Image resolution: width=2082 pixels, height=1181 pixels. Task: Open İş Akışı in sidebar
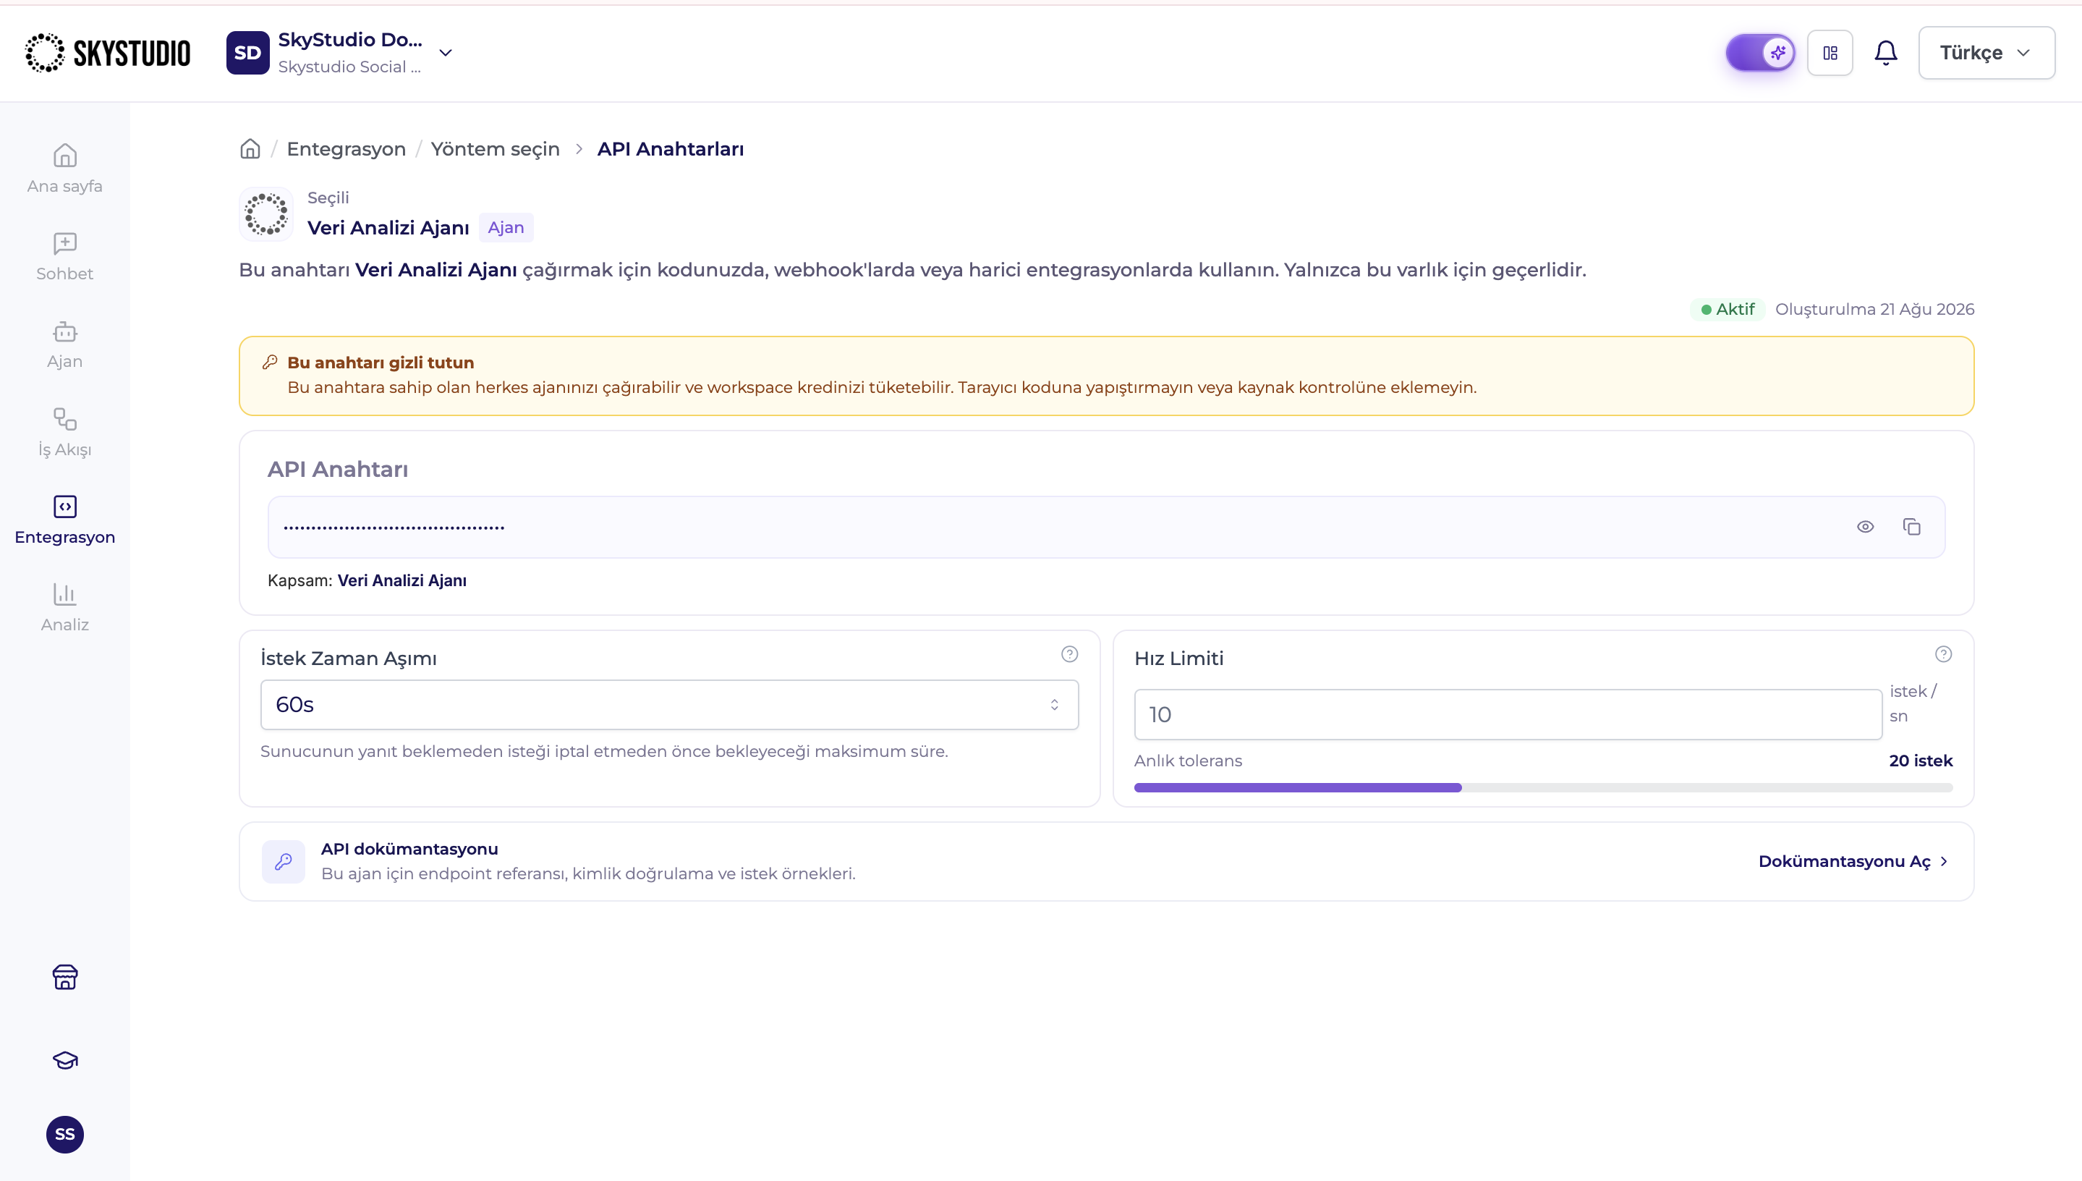pos(65,433)
